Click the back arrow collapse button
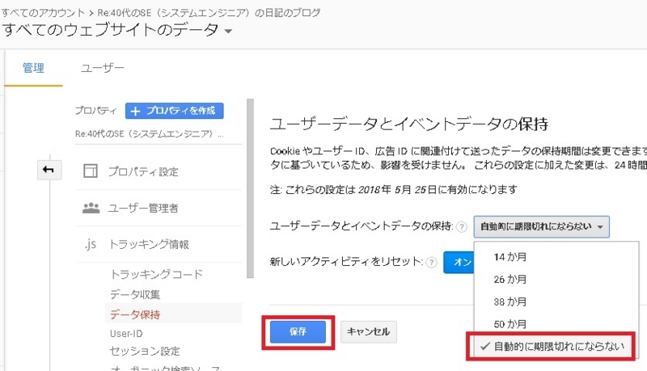 [49, 170]
